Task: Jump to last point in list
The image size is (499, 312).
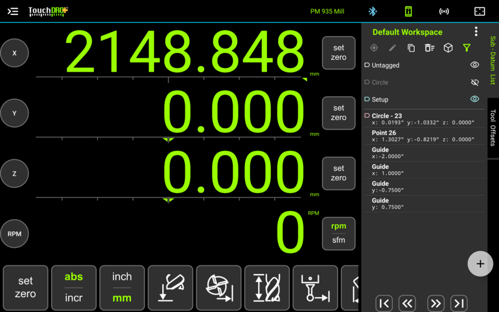Action: click(x=459, y=303)
